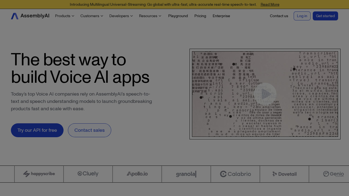Select the Calabrio company logo

click(x=235, y=174)
